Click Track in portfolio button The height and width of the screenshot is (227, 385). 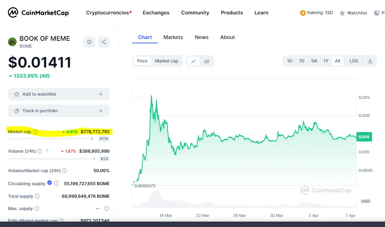(59, 111)
